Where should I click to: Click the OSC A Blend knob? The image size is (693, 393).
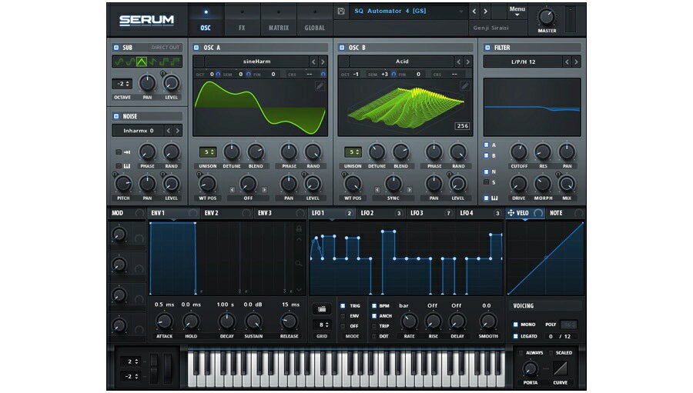[x=256, y=152]
